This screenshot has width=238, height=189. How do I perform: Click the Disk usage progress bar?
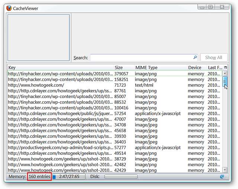[x=121, y=177]
